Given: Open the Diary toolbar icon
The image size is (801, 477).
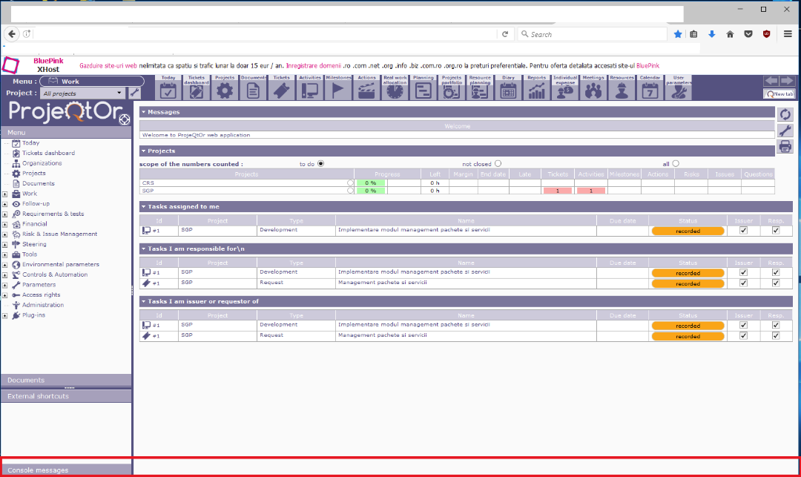Looking at the screenshot, I should [x=508, y=90].
